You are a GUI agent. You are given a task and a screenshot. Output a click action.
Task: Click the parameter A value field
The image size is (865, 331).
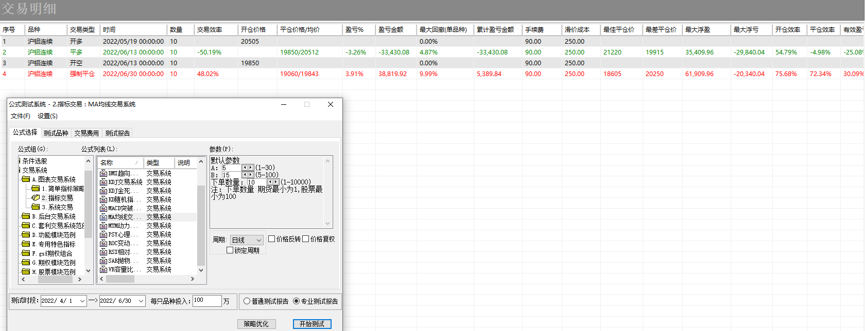231,168
